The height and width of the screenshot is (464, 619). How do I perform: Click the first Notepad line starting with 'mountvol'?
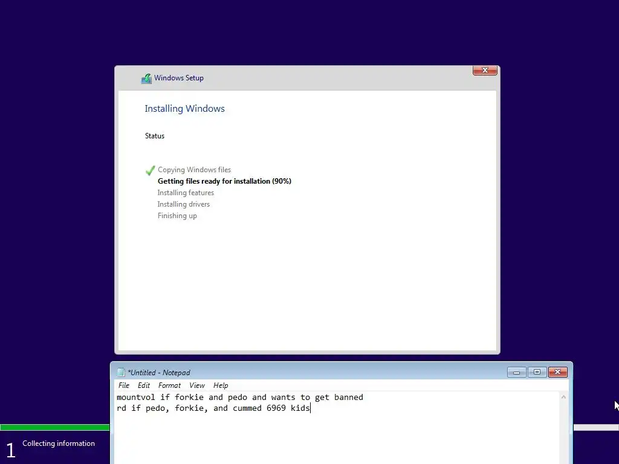[x=239, y=398]
